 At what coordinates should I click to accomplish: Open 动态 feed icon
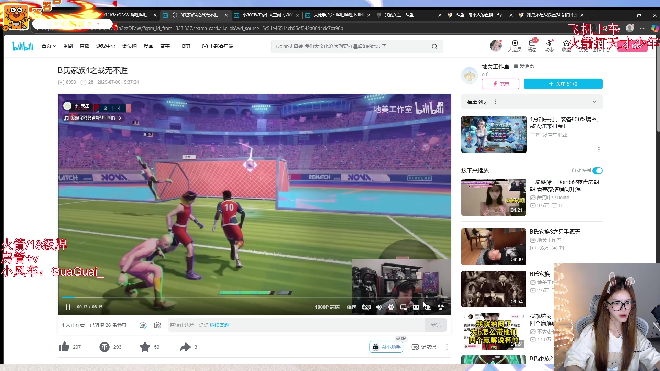click(x=549, y=46)
